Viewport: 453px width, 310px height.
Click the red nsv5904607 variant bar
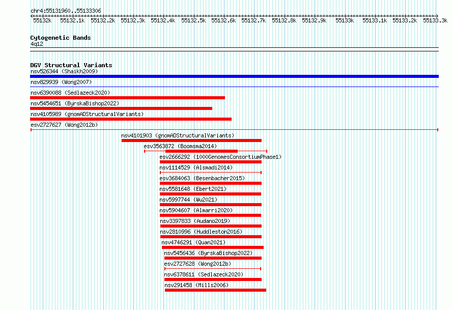pos(210,215)
